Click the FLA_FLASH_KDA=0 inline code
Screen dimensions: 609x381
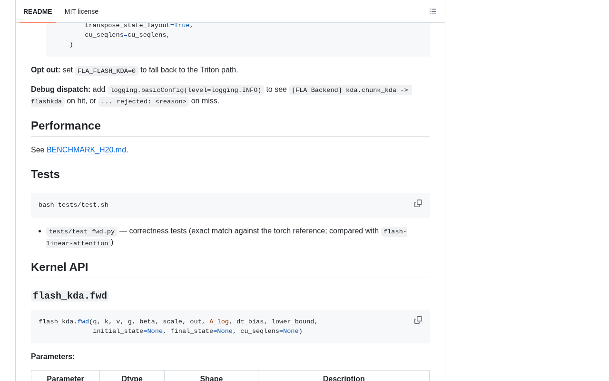pos(107,71)
